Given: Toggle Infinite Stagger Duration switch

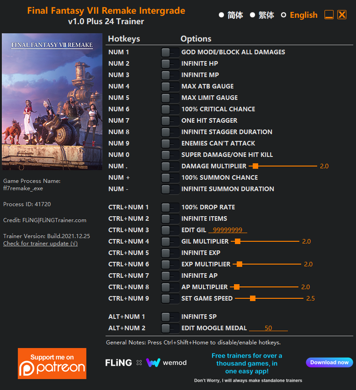Looking at the screenshot, I should pyautogui.click(x=170, y=132).
